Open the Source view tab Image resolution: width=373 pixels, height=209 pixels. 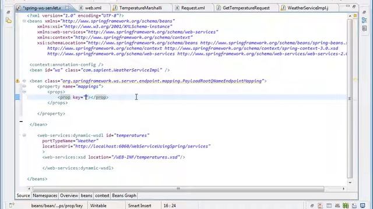click(23, 196)
